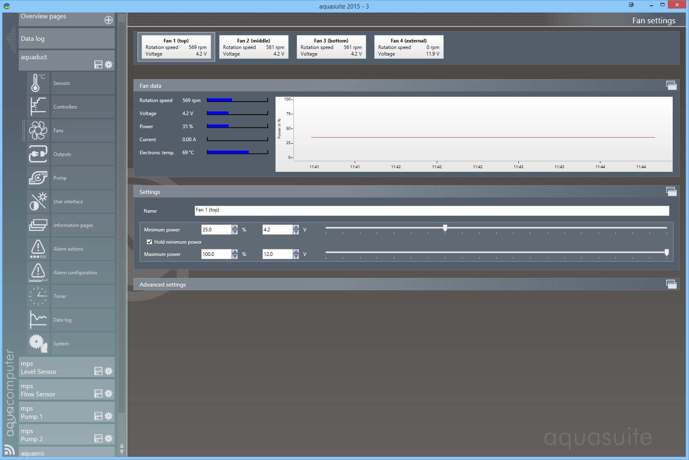This screenshot has width=689, height=460.
Task: Collapse the Fan data panel
Action: tap(671, 86)
